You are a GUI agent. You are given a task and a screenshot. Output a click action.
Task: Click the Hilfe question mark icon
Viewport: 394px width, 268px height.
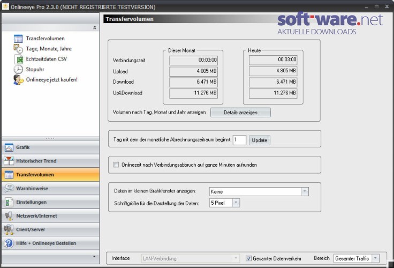9,243
